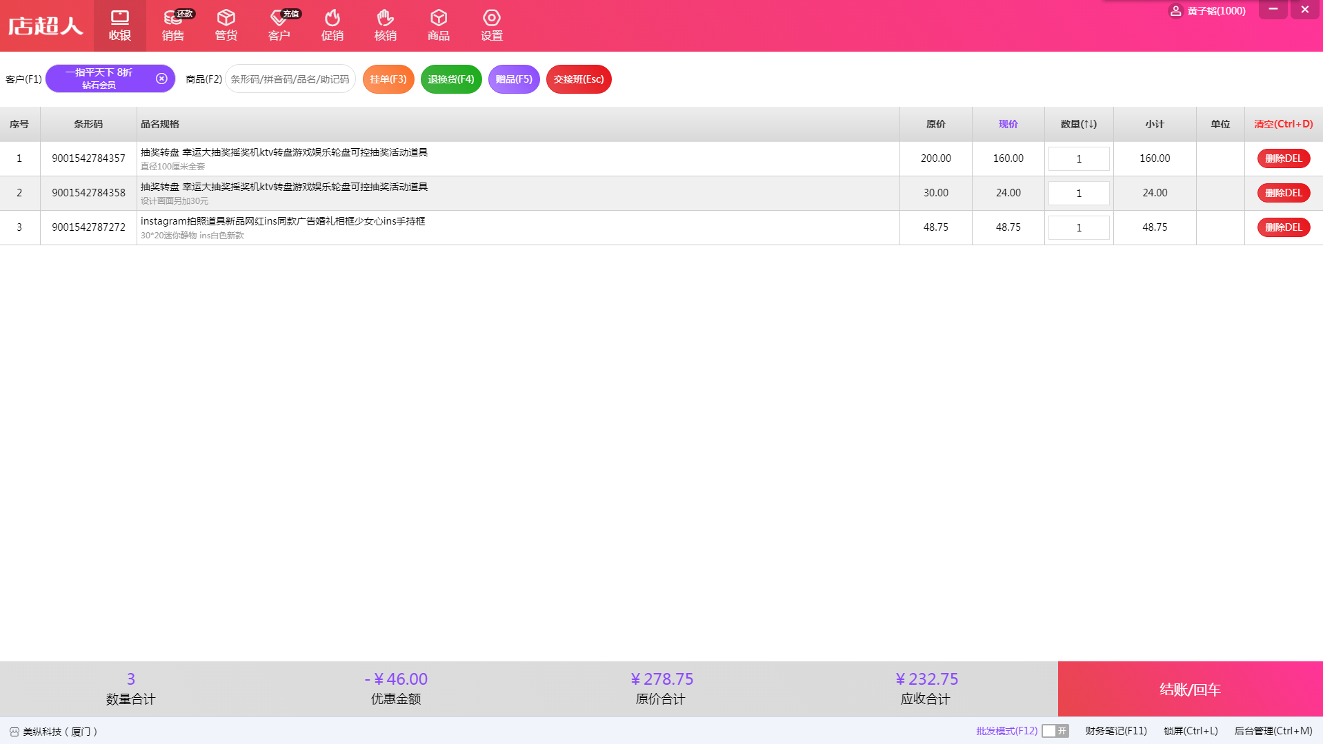Open the 促销 promotions tab

332,25
